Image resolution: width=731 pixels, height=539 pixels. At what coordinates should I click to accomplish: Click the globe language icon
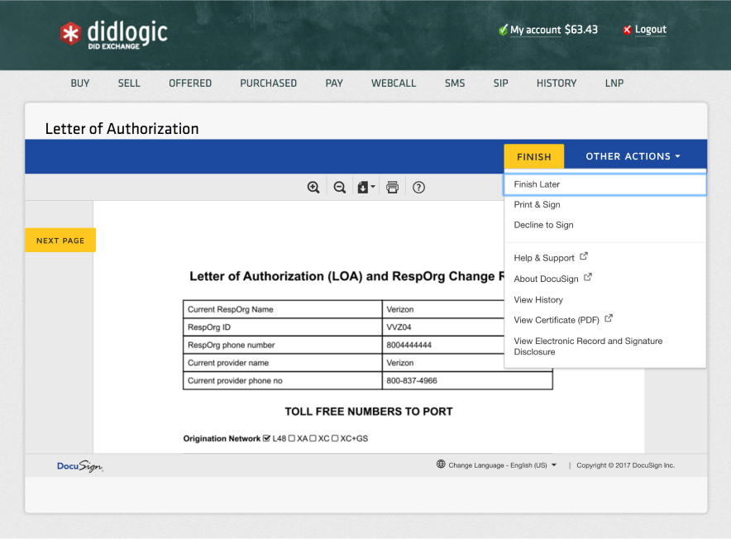tap(441, 465)
